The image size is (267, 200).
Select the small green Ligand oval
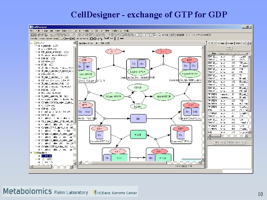pyautogui.click(x=138, y=106)
